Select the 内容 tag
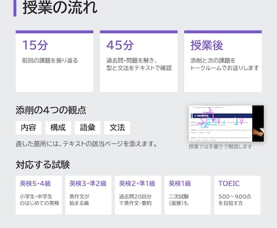Viewport: 277px width, 228px height. [x=28, y=128]
